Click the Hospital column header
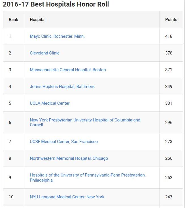Screen dimensions: 185x208 pos(38,20)
